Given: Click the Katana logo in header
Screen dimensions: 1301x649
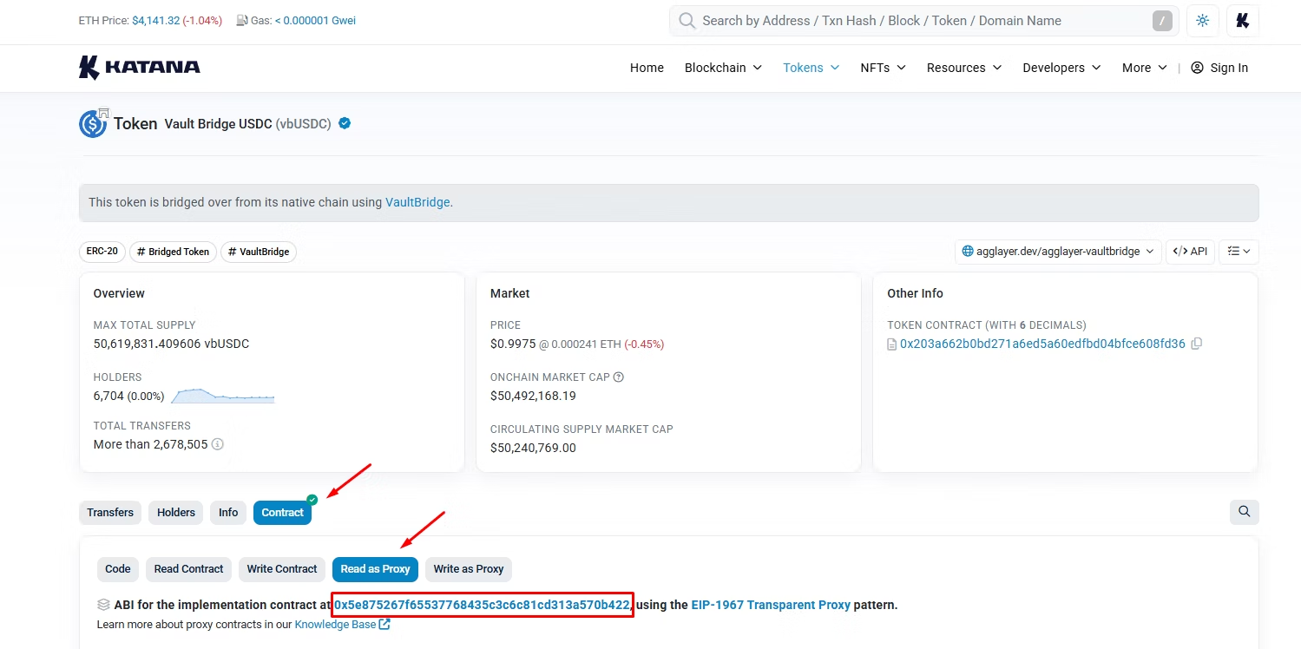Looking at the screenshot, I should pyautogui.click(x=140, y=68).
